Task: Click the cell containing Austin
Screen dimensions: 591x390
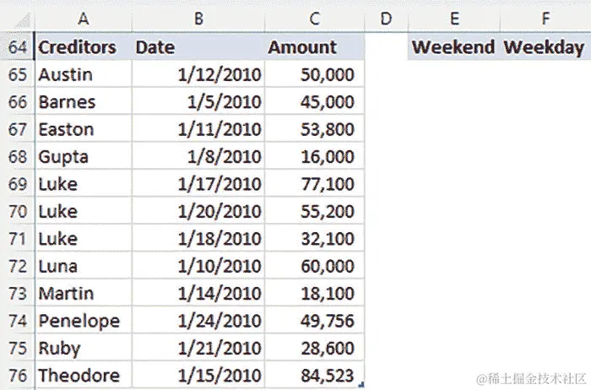Action: click(x=83, y=75)
